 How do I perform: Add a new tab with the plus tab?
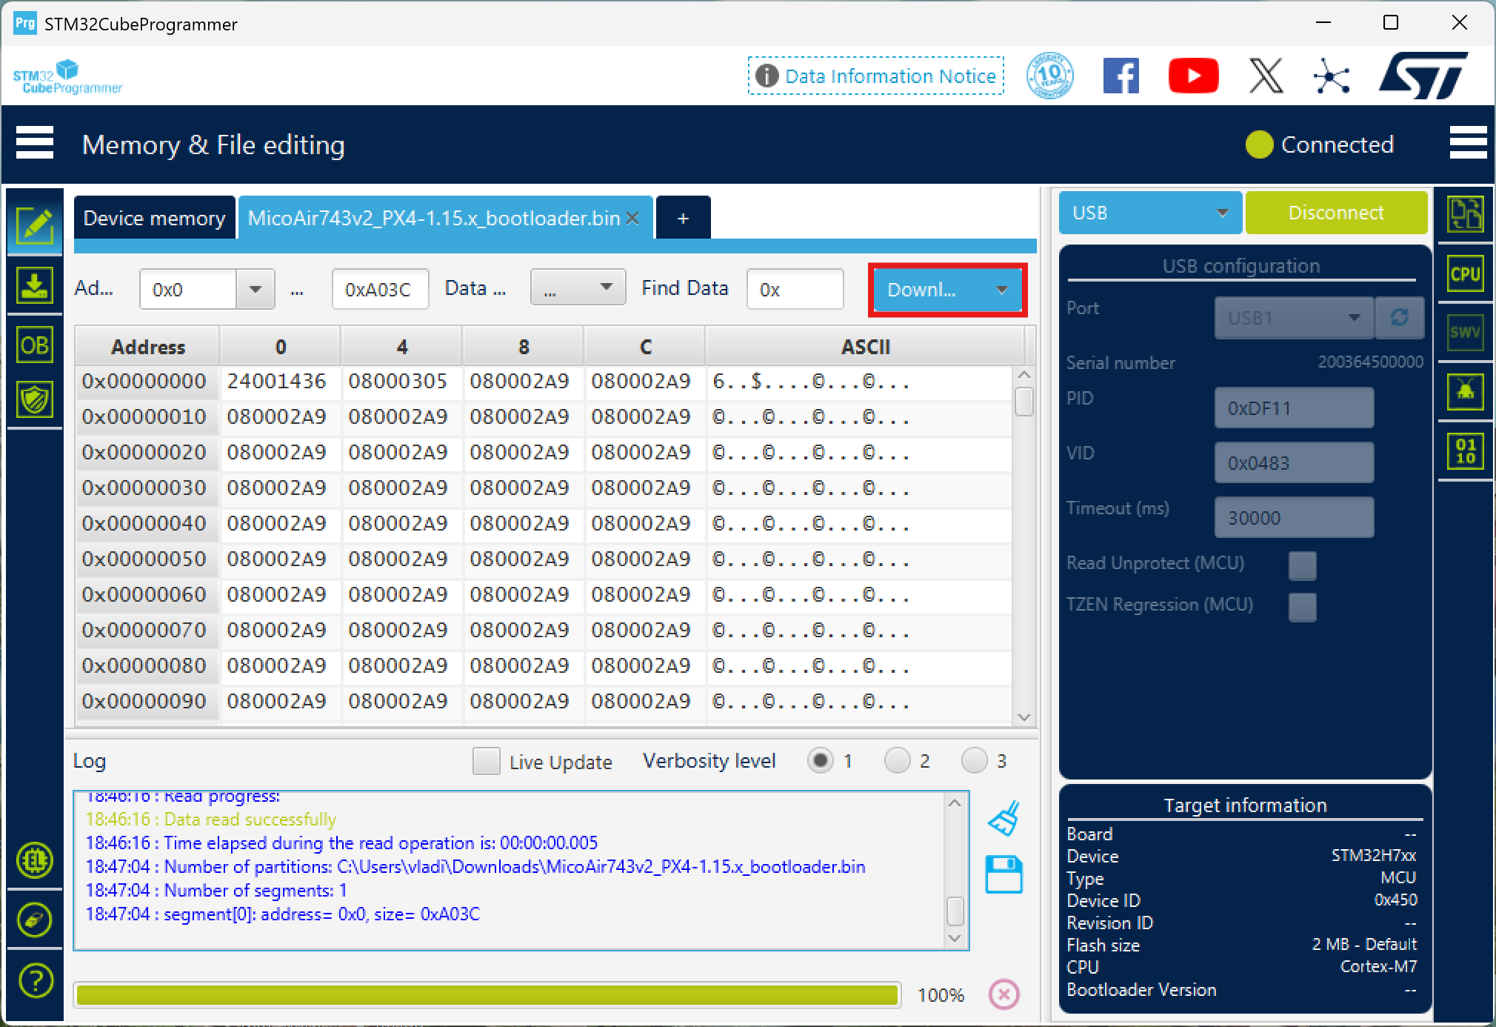(683, 219)
